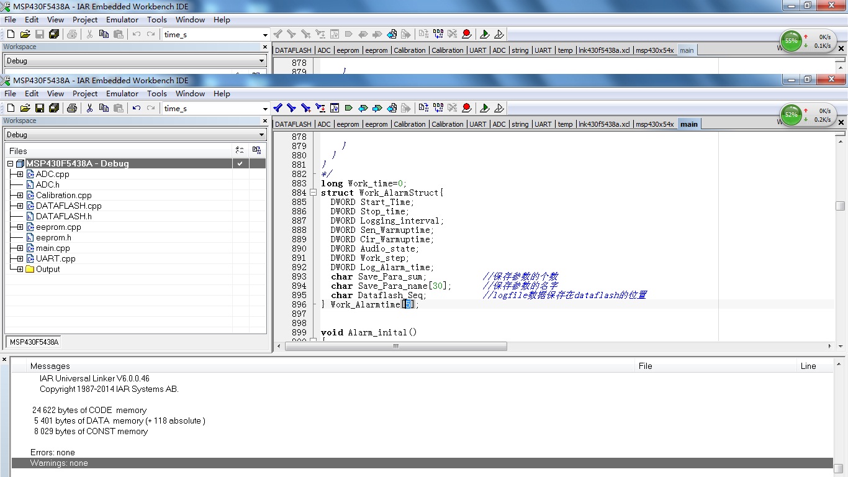
Task: Toggle checkmark on MSP430F5438A - Debug project row
Action: pyautogui.click(x=240, y=163)
